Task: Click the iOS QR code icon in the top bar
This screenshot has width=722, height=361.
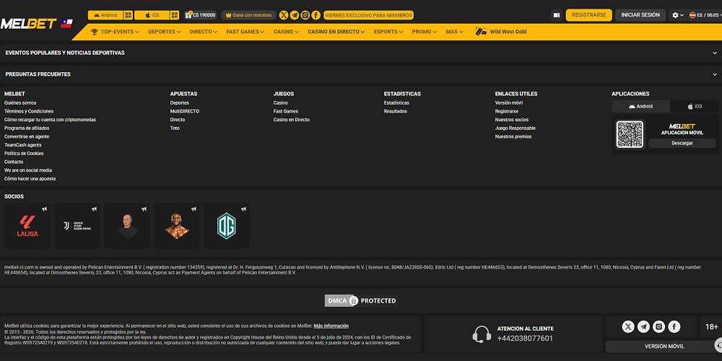Action: (x=175, y=15)
